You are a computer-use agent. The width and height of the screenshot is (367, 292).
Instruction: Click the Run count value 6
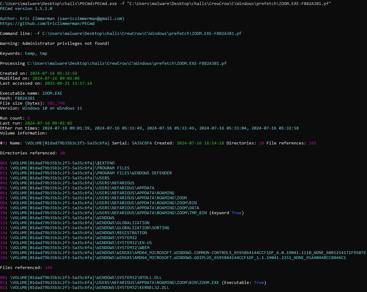tap(29, 118)
